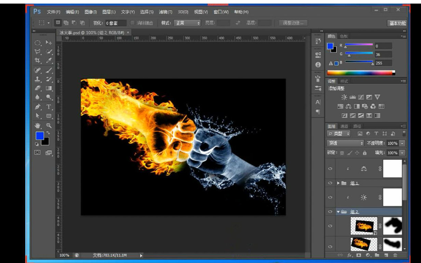
Task: Open the Character panel icon
Action: (318, 102)
